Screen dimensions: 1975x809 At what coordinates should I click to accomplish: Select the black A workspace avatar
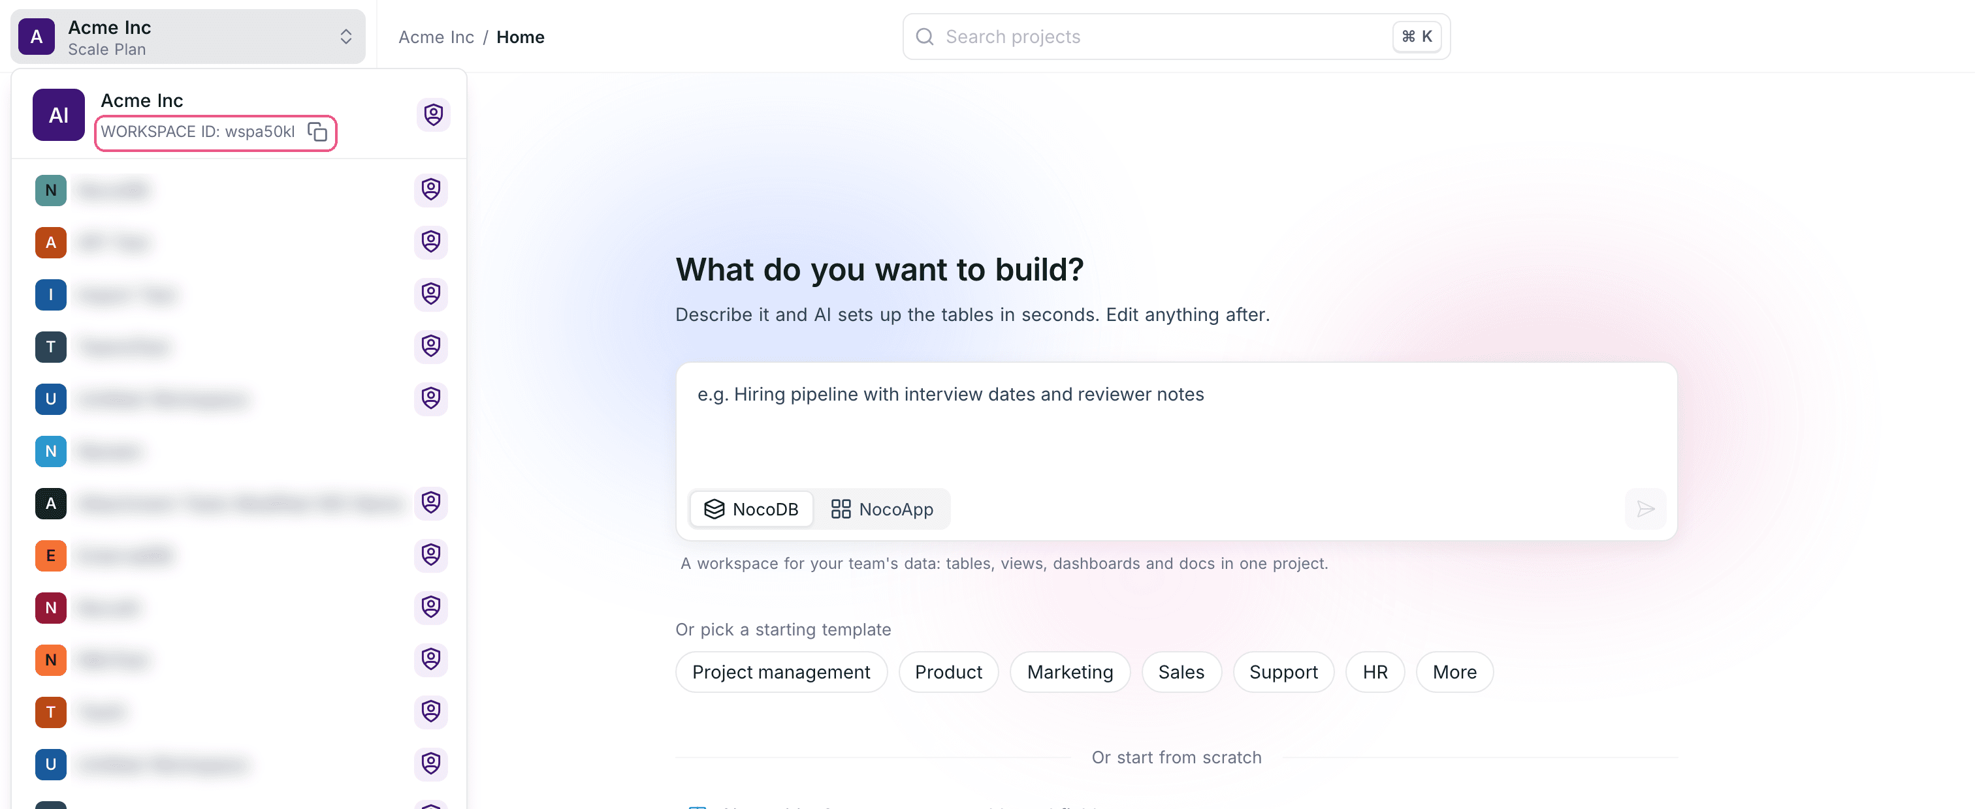tap(50, 503)
